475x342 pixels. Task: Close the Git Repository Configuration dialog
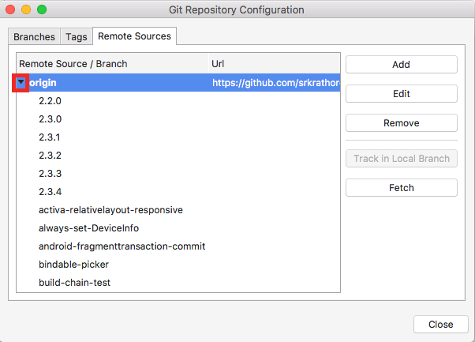(440, 325)
